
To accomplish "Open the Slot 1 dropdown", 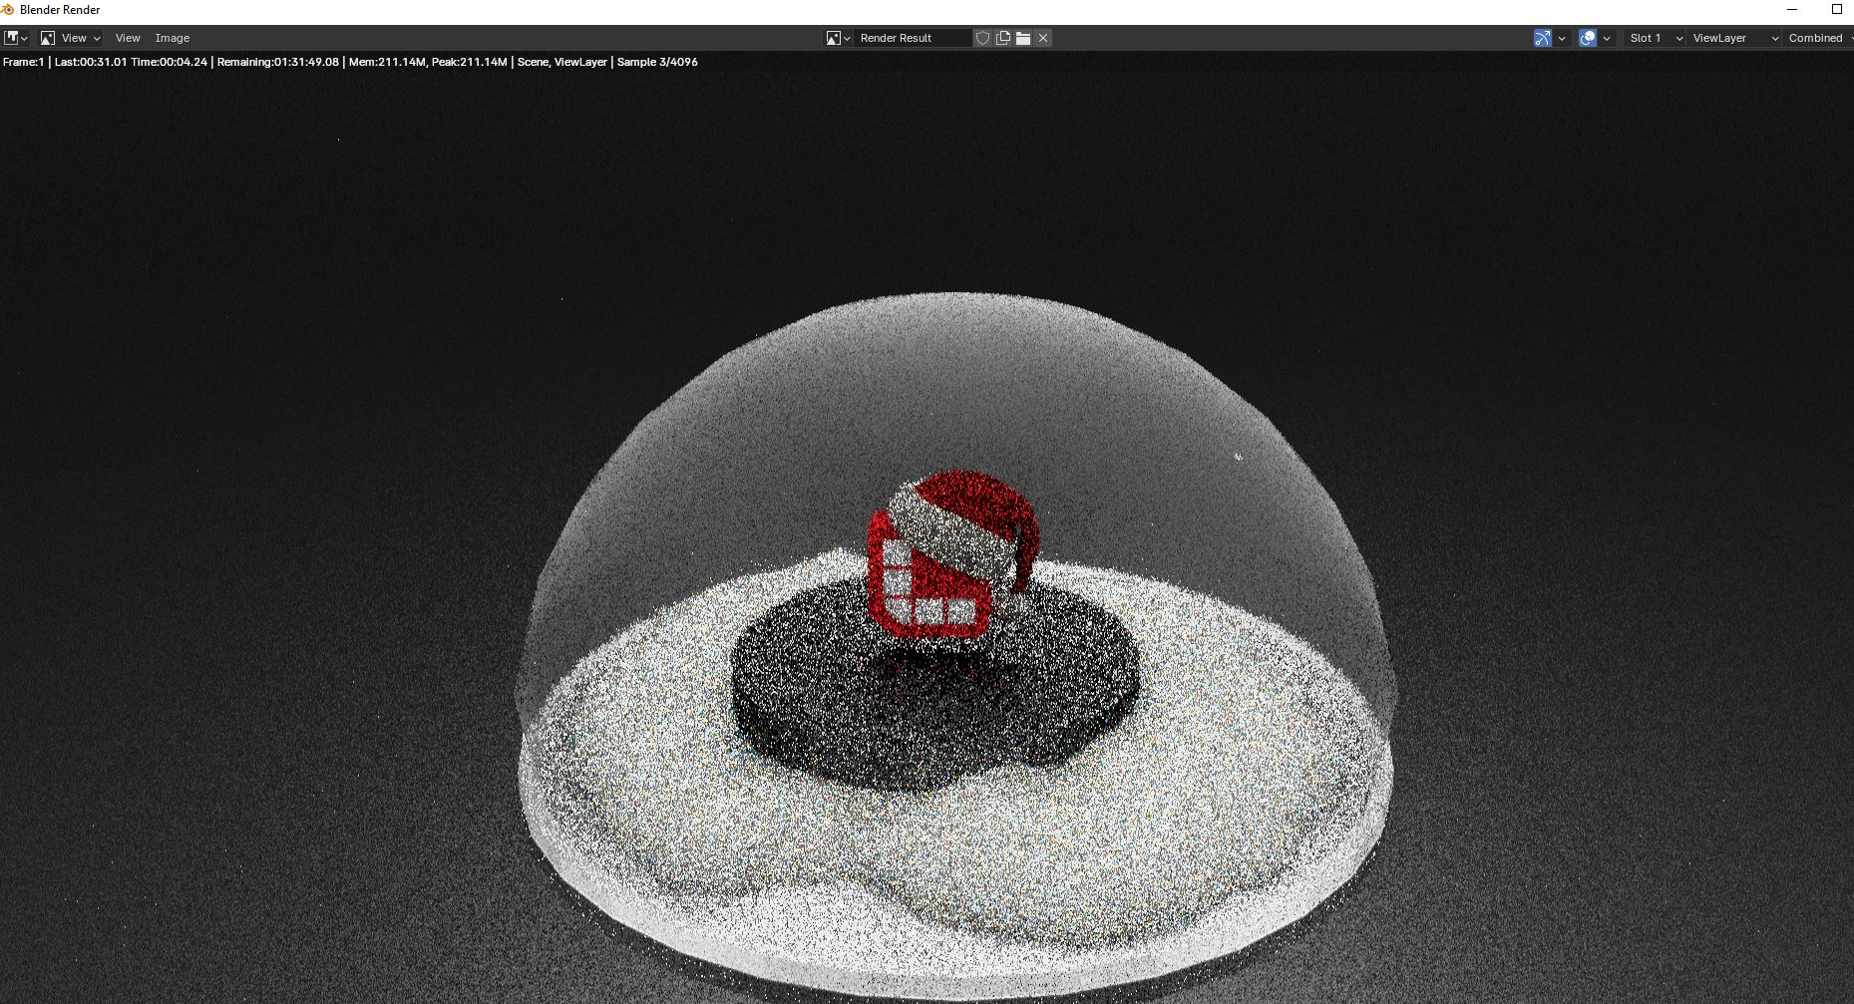I will pos(1655,38).
